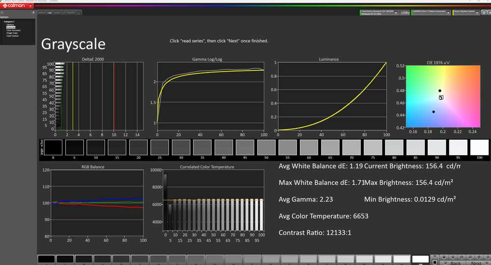Click the refresh/loop read series icon
This screenshot has height=265, width=491.
[x=479, y=257]
